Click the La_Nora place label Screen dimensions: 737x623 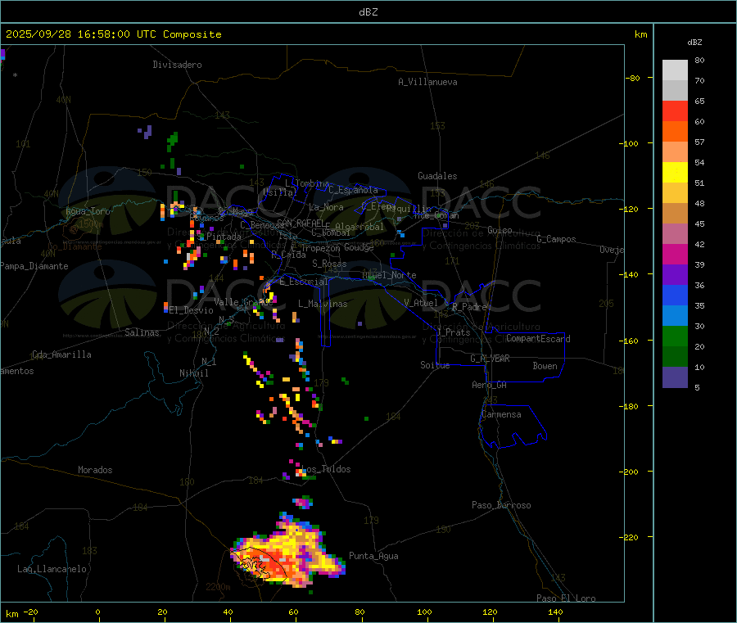(326, 207)
